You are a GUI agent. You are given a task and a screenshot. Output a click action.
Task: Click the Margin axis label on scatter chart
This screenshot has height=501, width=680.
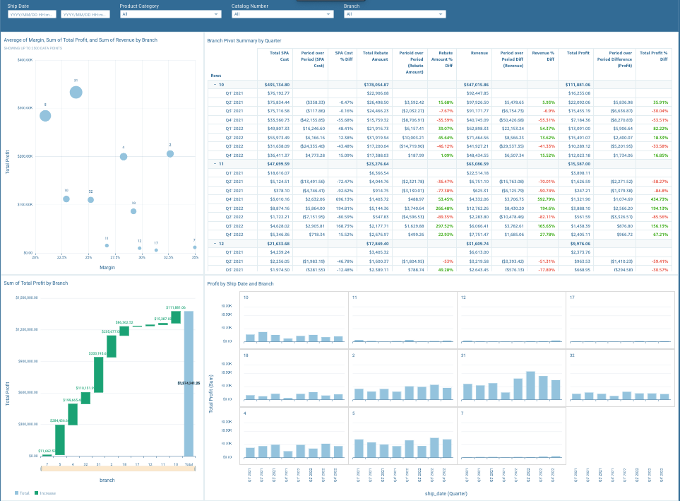[107, 267]
